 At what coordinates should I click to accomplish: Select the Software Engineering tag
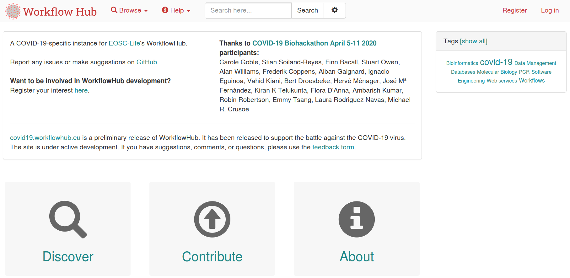[x=541, y=72]
